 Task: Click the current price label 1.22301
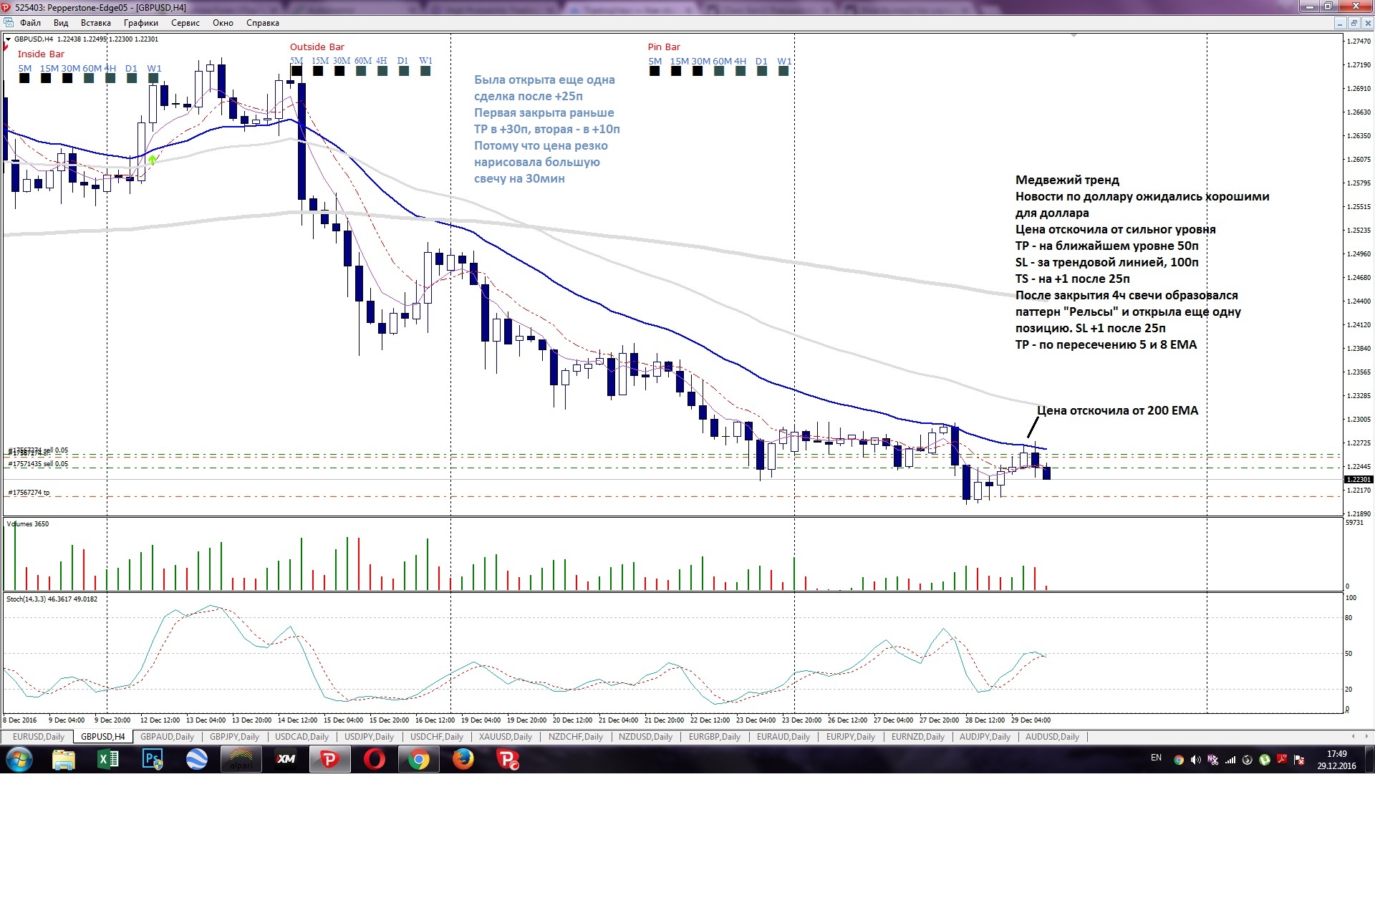point(1359,480)
